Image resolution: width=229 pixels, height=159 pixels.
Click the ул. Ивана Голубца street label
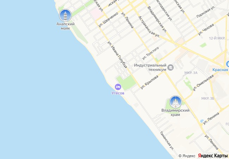(117, 55)
